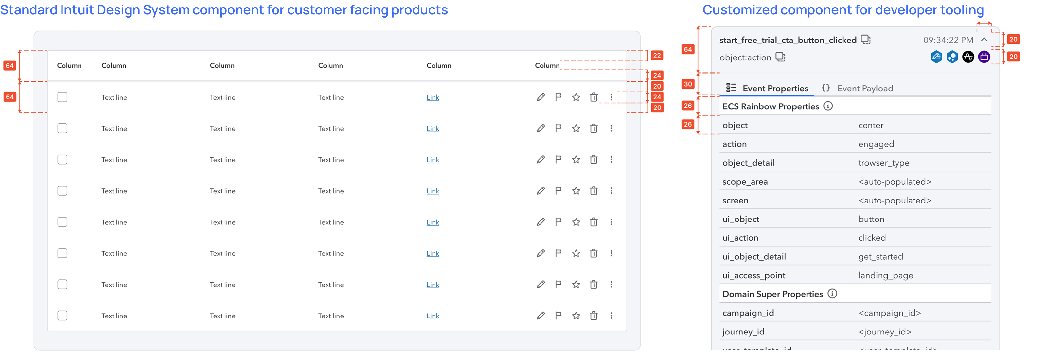
Task: Copy the object:action text
Action: click(x=780, y=57)
